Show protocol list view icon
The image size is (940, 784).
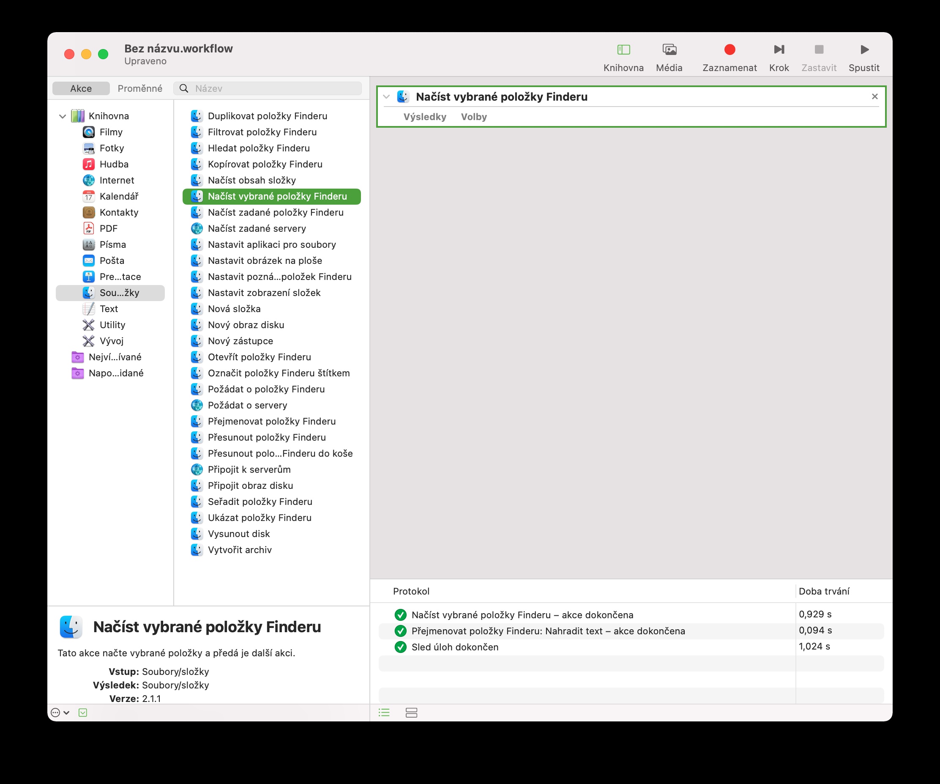click(x=384, y=713)
